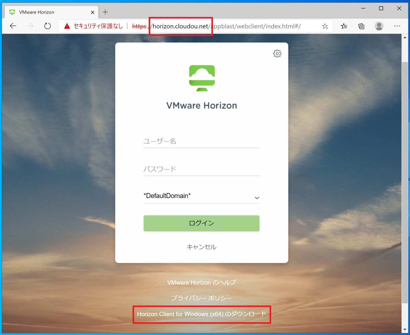Open プライバシー ポリシー link
Image resolution: width=410 pixels, height=335 pixels.
click(x=202, y=298)
